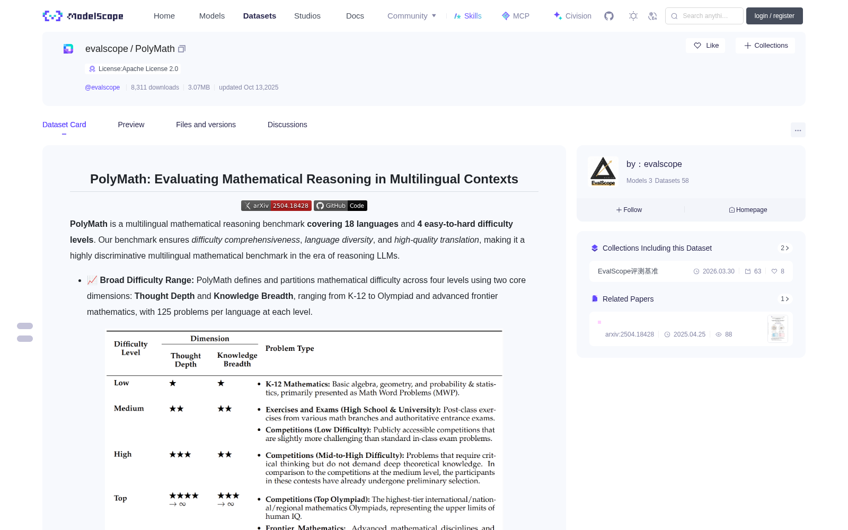Visit the evalscope Homepage
Viewport: 848px width, 530px height.
click(748, 210)
